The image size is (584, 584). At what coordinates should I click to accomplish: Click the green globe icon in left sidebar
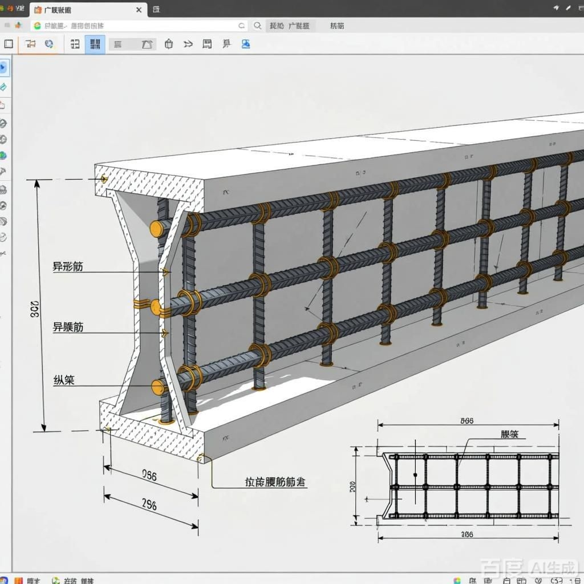tap(3, 155)
